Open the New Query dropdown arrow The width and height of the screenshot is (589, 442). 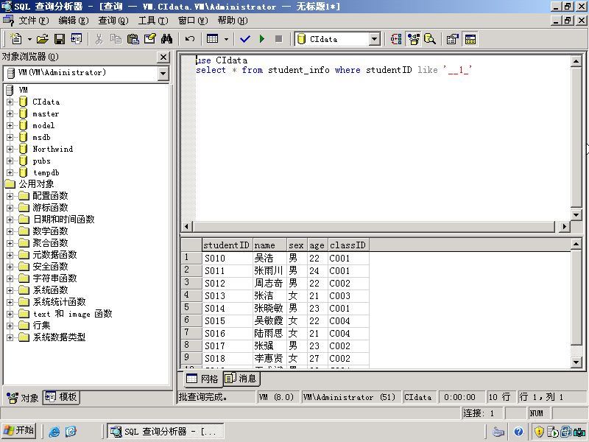[29, 39]
